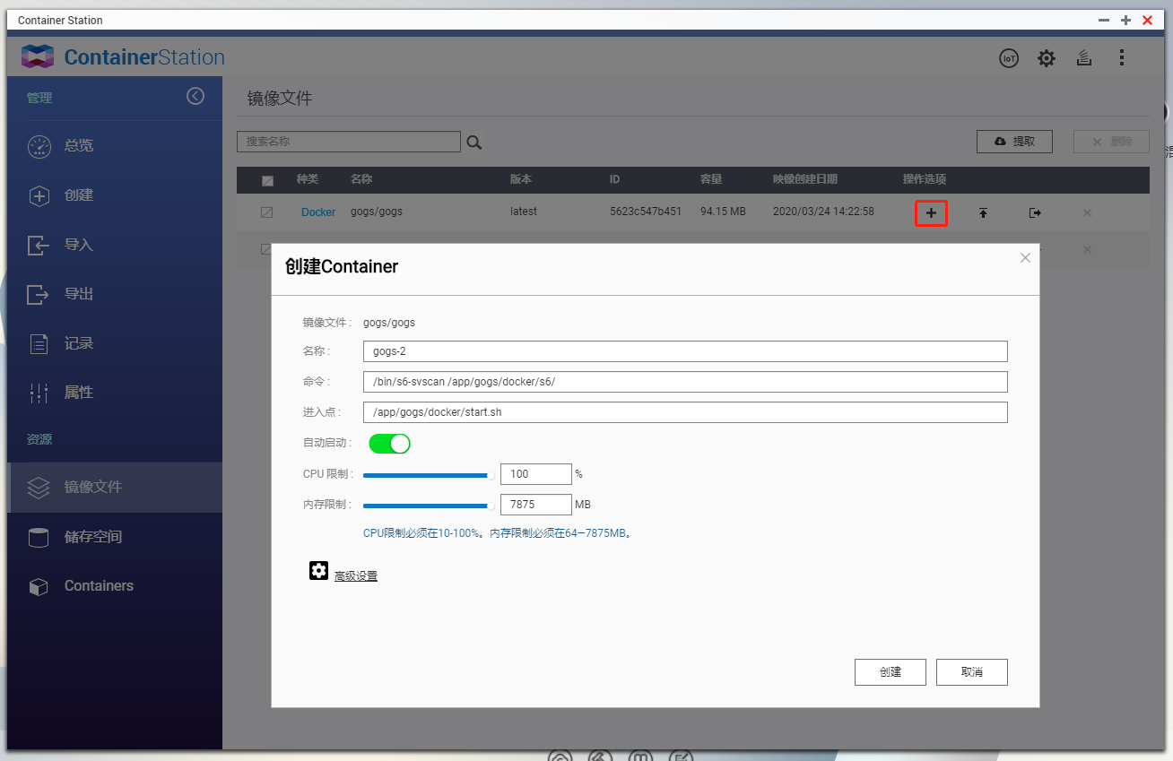The image size is (1173, 761).
Task: Click the 导入 (Import) sidebar icon
Action: click(39, 245)
